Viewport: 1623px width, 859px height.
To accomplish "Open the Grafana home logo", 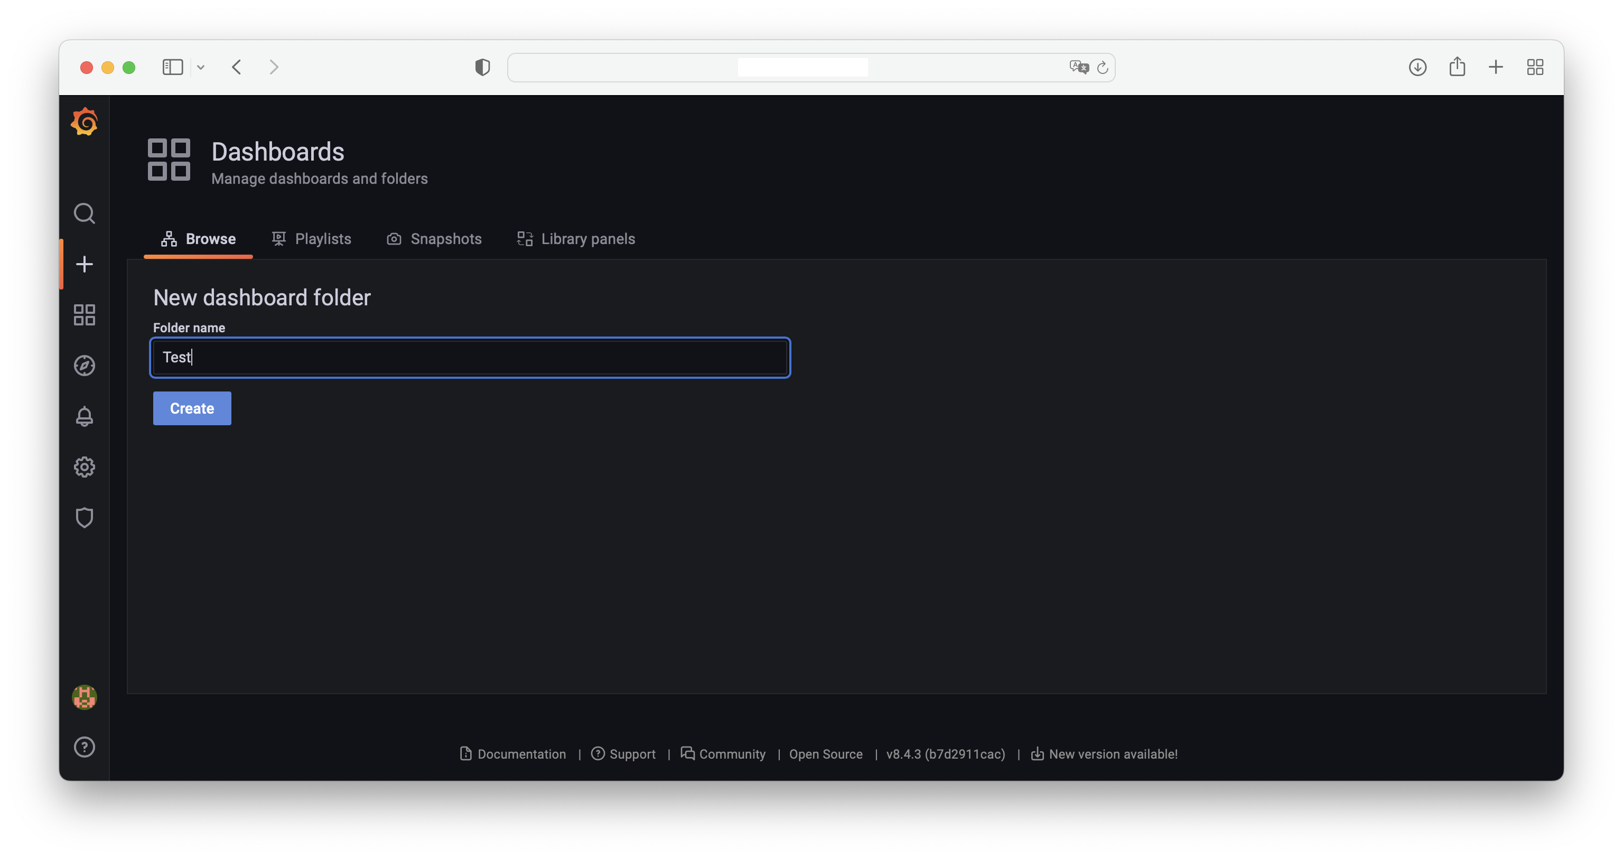I will [x=85, y=122].
